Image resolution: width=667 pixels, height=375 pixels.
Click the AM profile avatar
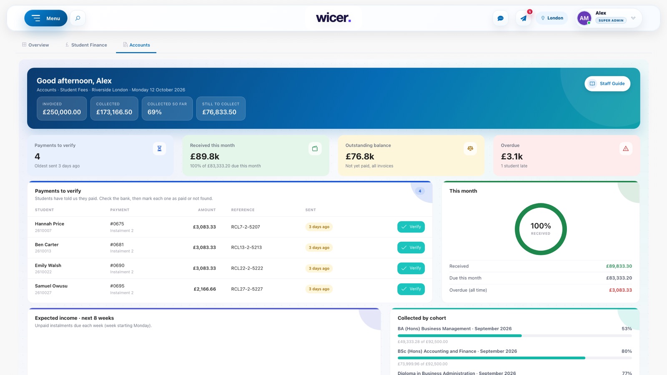click(x=584, y=18)
